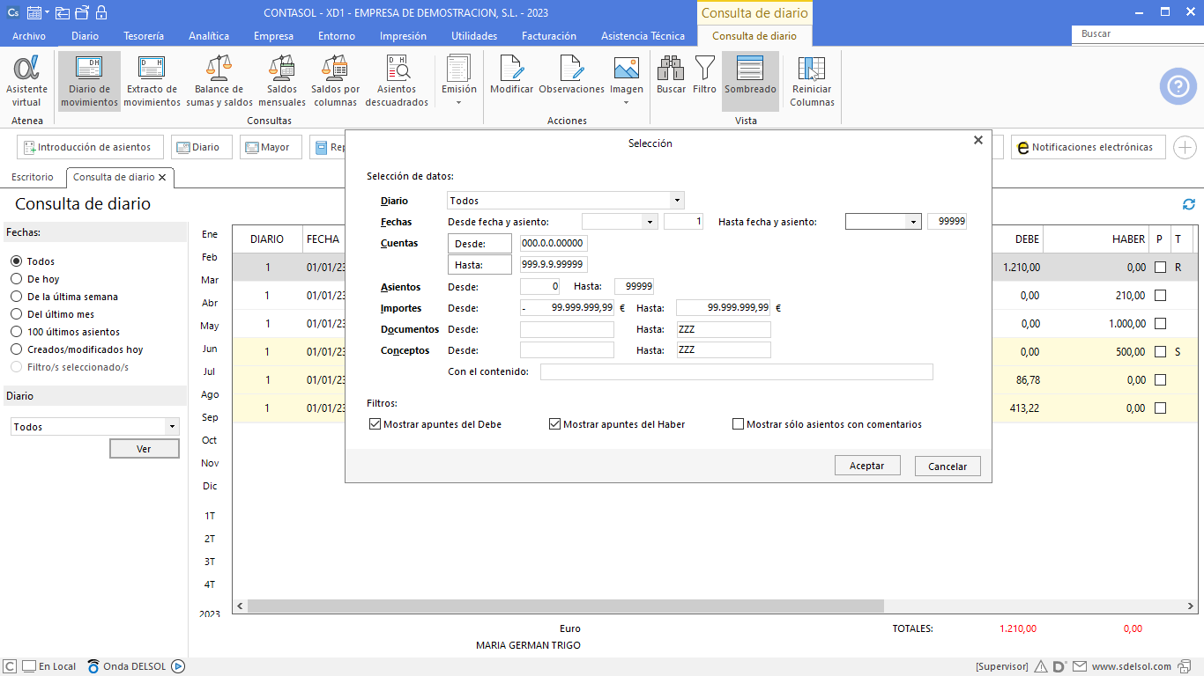
Task: Select the De hoy radio option
Action: [17, 279]
